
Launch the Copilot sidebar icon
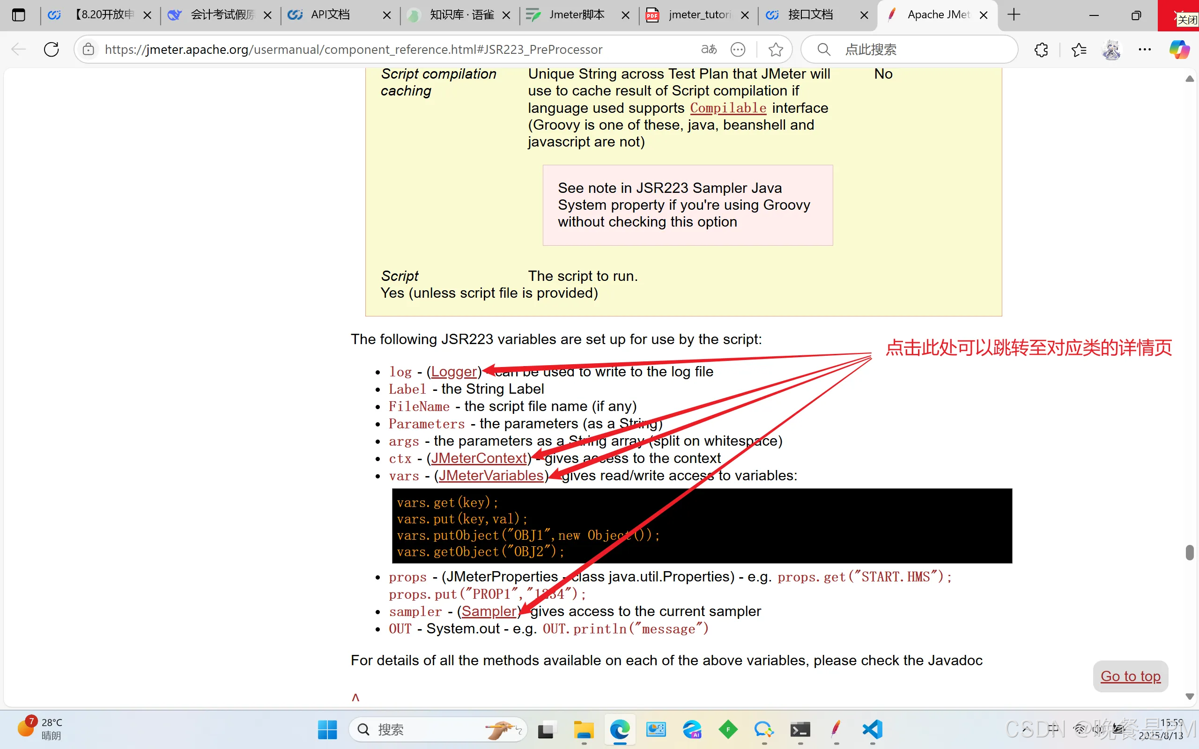tap(1180, 49)
